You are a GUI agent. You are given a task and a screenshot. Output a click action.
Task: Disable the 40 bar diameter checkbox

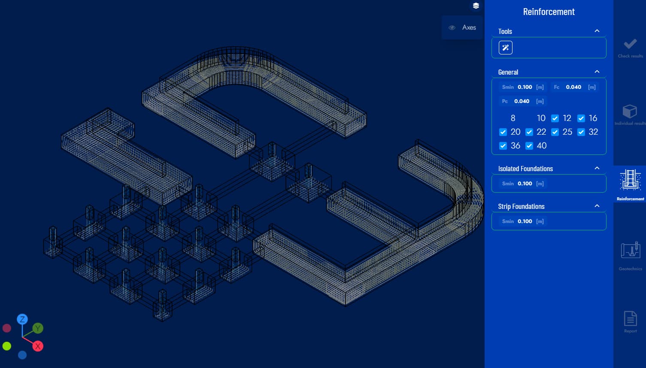point(529,146)
